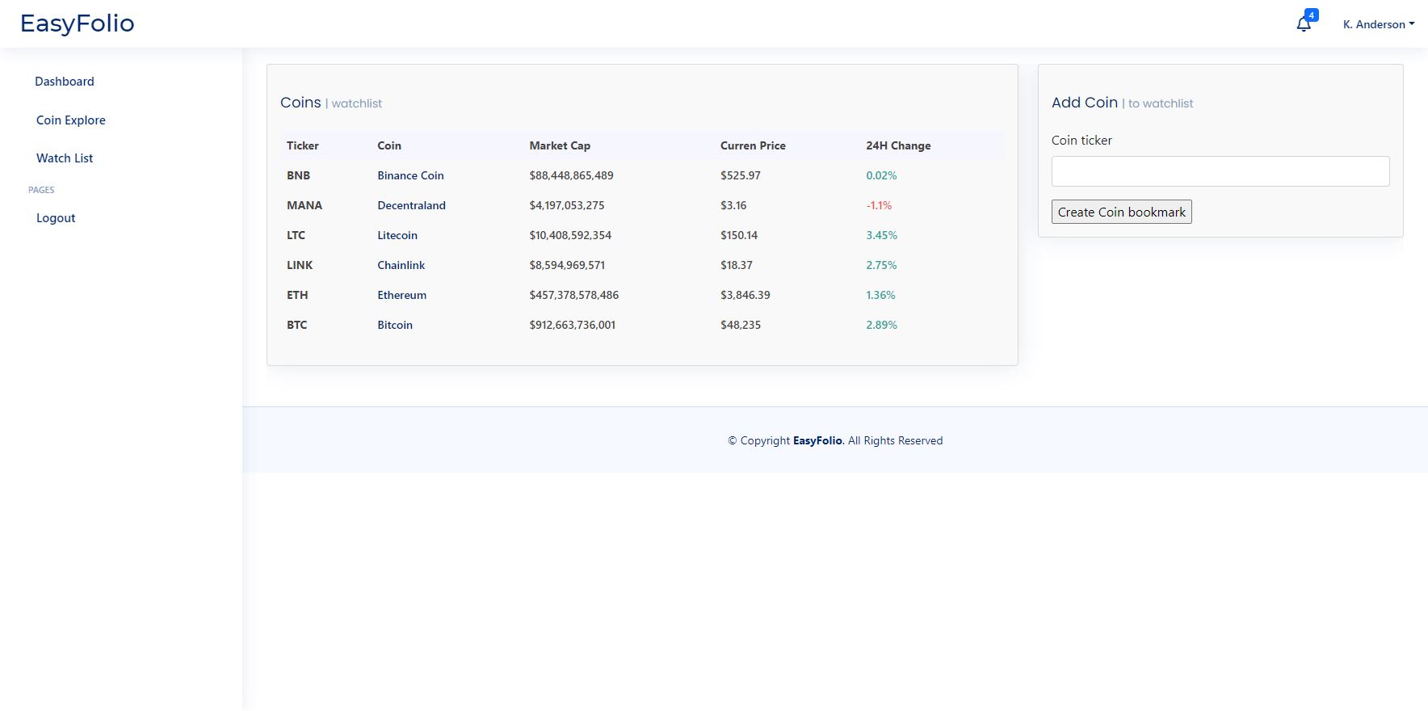Open Coin Explore in the sidebar
This screenshot has height=711, width=1428.
point(71,120)
